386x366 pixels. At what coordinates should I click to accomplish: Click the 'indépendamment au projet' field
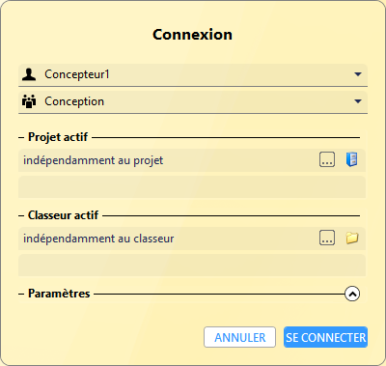(x=192, y=160)
